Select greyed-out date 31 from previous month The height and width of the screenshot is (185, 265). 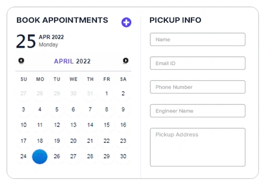(x=90, y=94)
